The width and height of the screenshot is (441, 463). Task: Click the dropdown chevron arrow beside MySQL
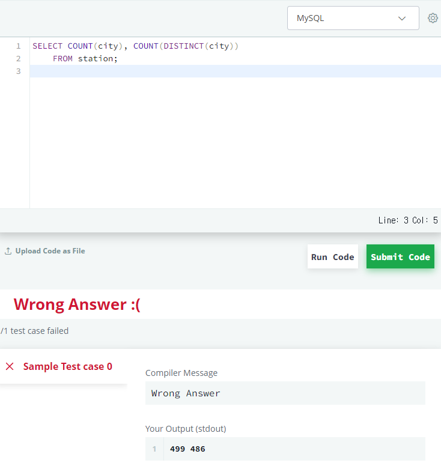click(402, 18)
